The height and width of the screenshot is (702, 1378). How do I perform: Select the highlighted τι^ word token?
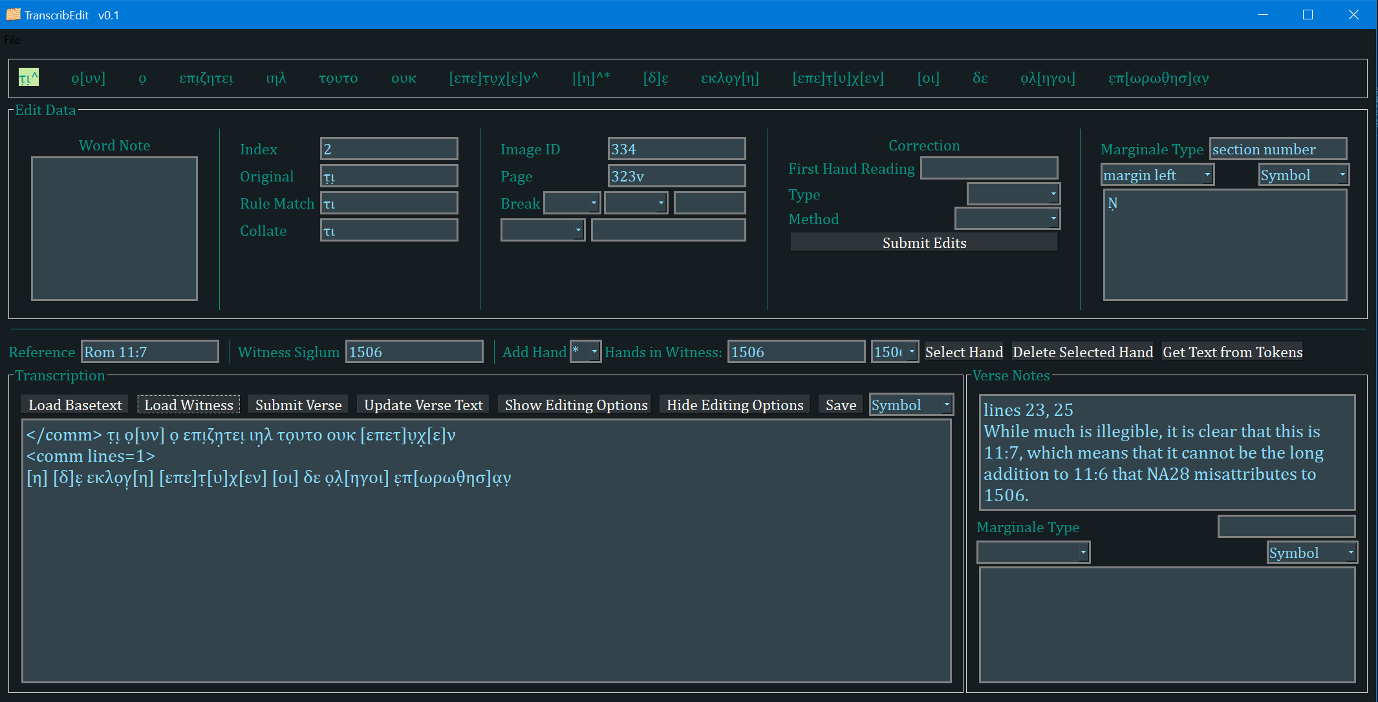28,78
